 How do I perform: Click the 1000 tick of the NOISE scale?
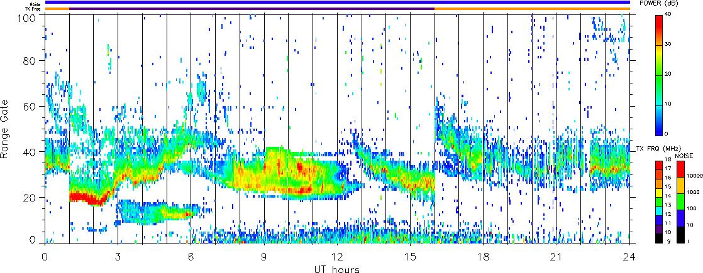pos(692,193)
